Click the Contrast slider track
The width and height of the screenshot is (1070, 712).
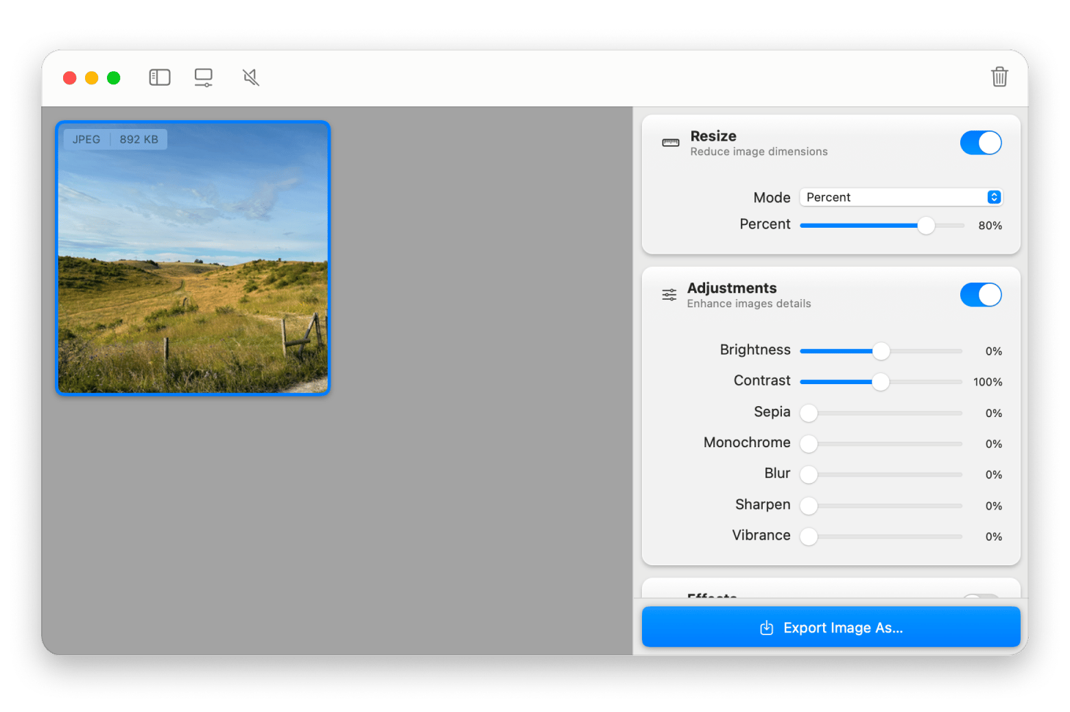881,382
